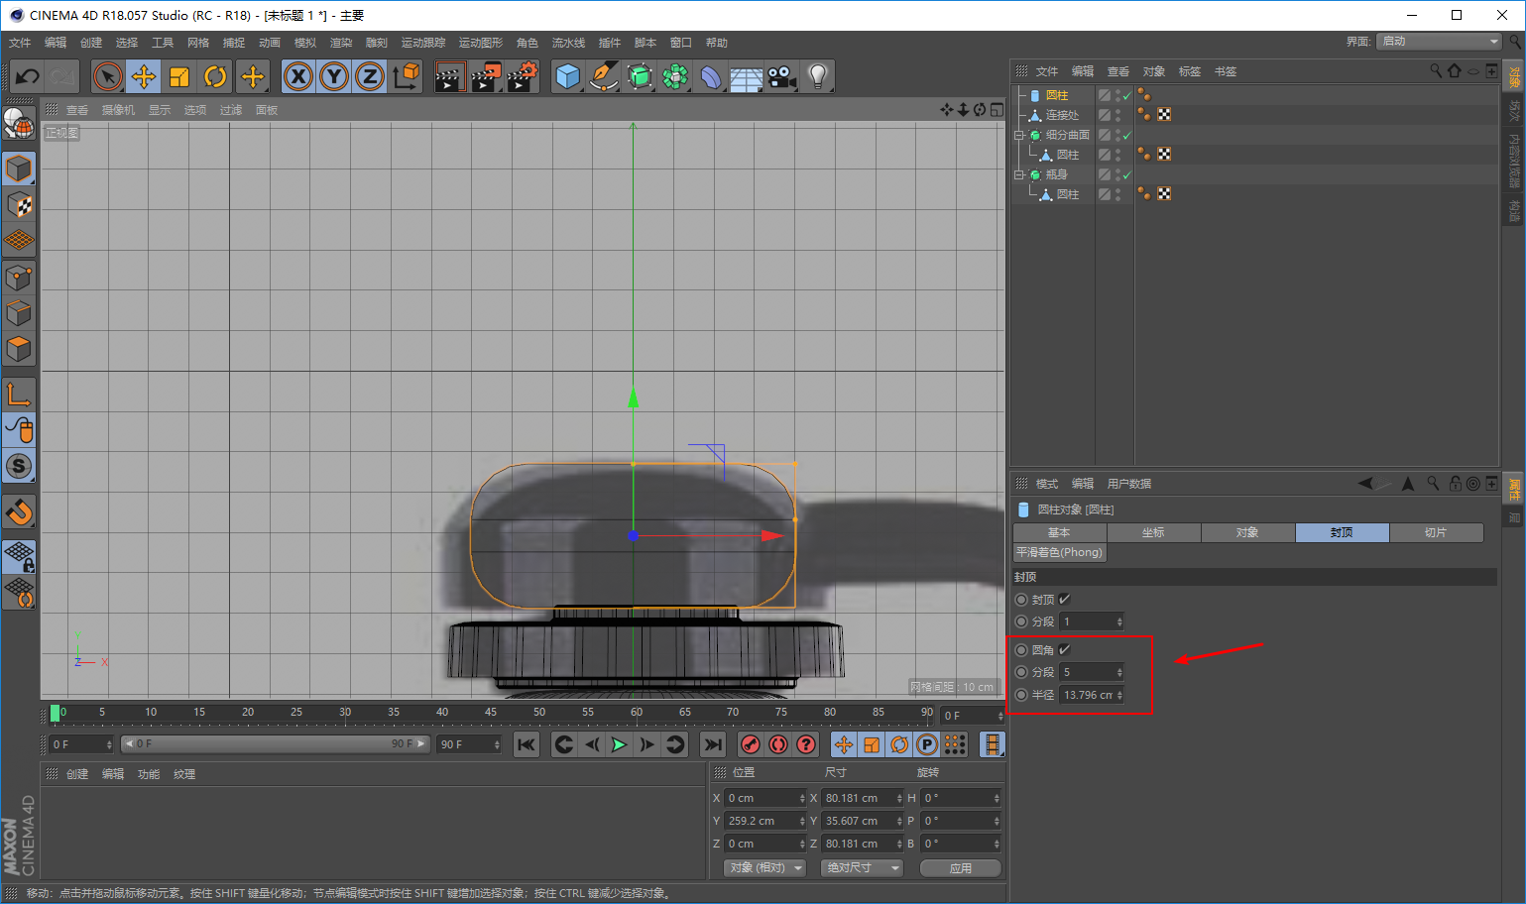Click the autokeying button
Viewport: 1526px width, 904px height.
778,744
